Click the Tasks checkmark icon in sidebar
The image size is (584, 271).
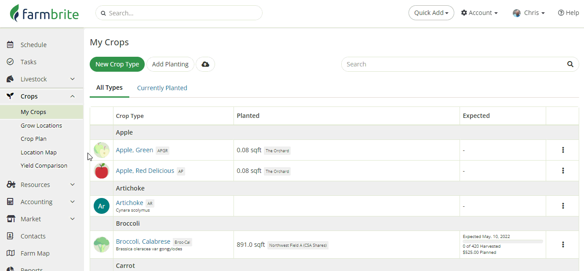tap(11, 62)
